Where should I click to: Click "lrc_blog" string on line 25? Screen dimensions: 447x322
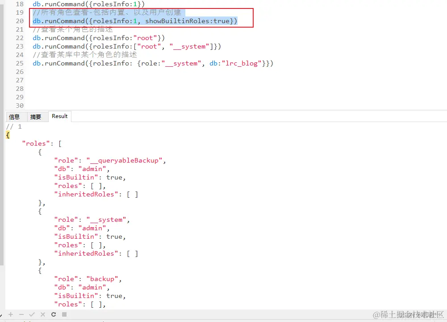pos(242,63)
